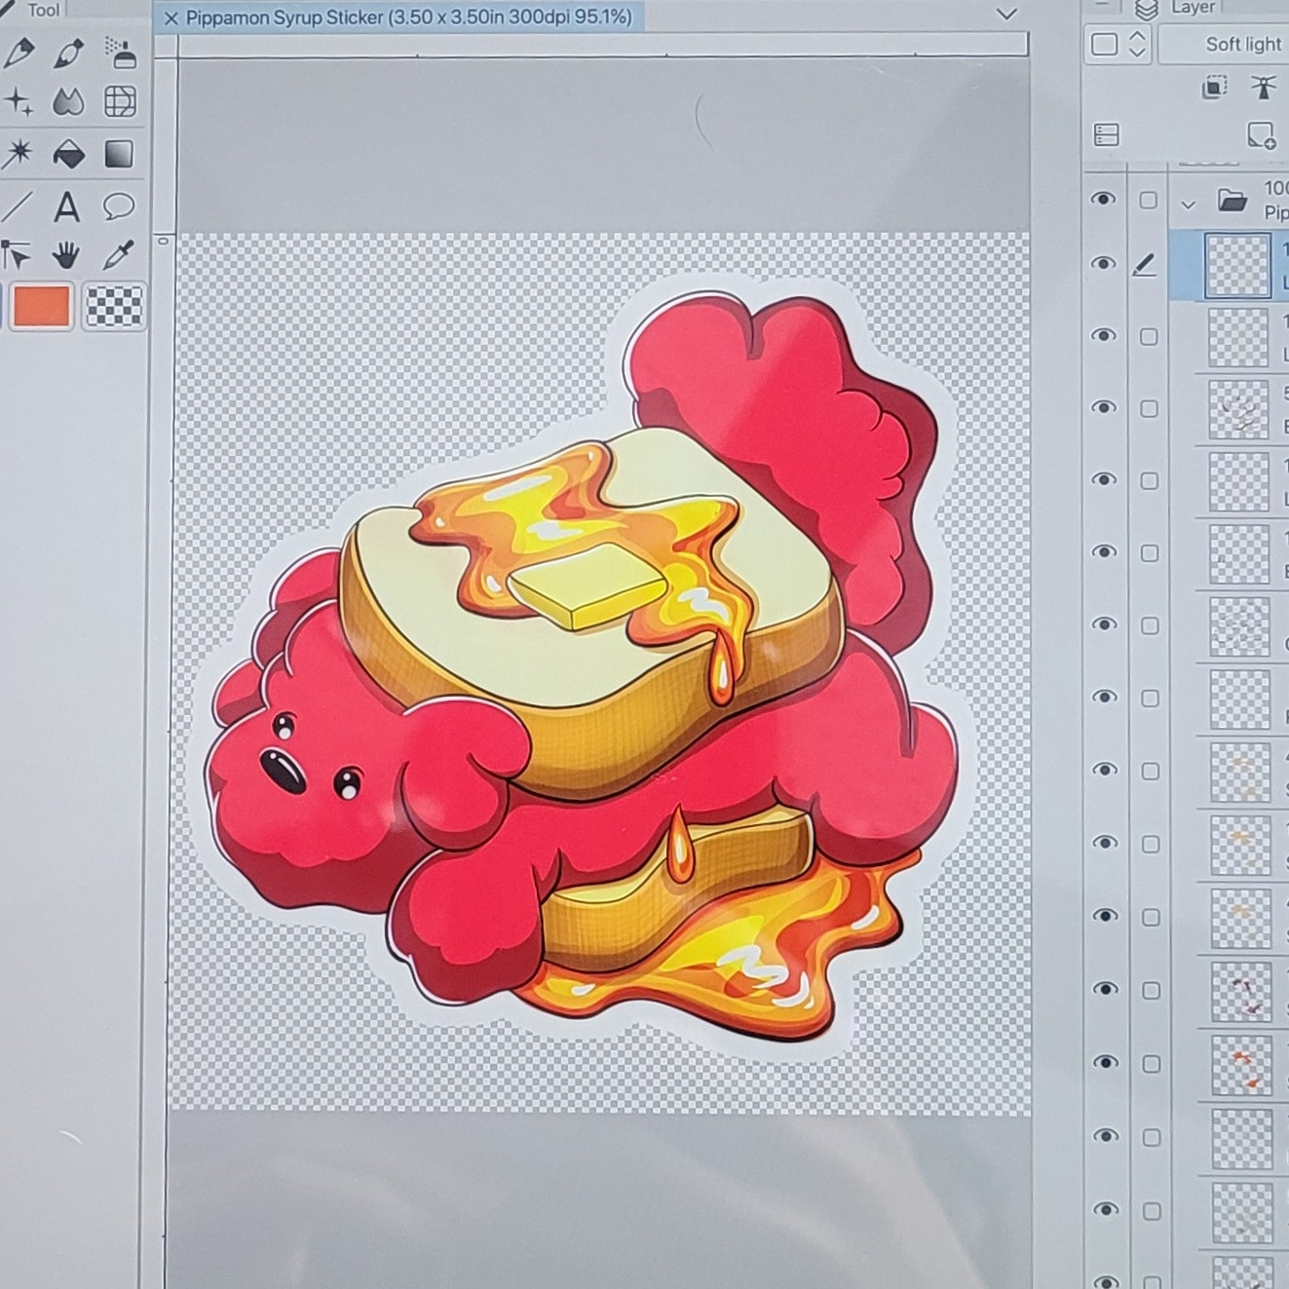Select the straight line Figure tool
The image size is (1289, 1289).
click(18, 207)
